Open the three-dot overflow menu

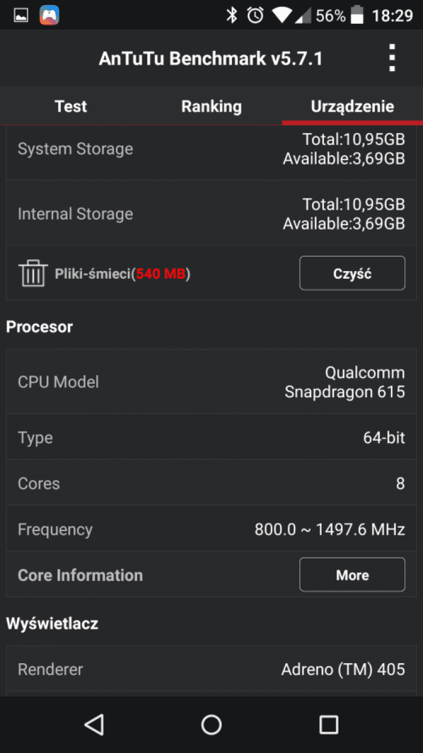click(392, 58)
